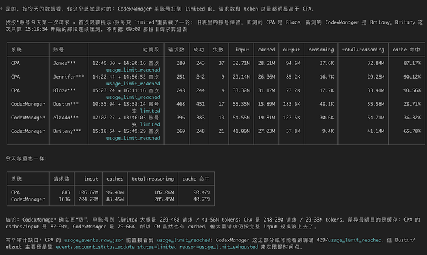Click the total+reasoning value 54.71M
The height and width of the screenshot is (255, 427).
pos(376,118)
